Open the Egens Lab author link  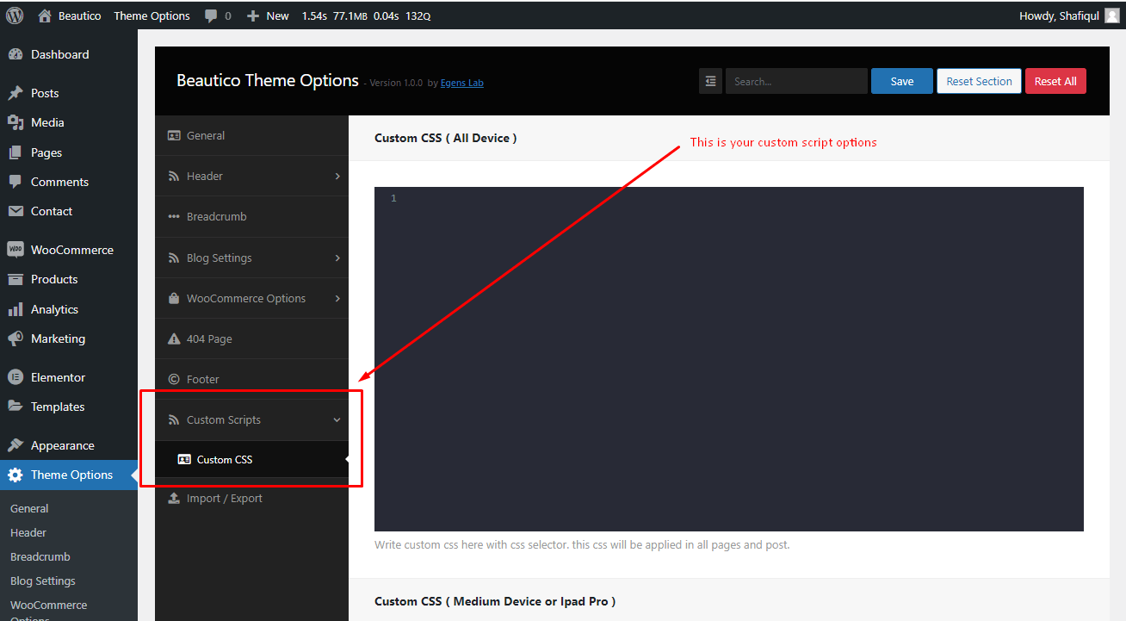point(461,83)
